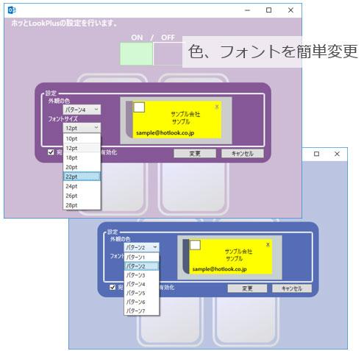This screenshot has width=364, height=351.
Task: Collapse the 12pt font size dropdown
Action: [x=82, y=128]
